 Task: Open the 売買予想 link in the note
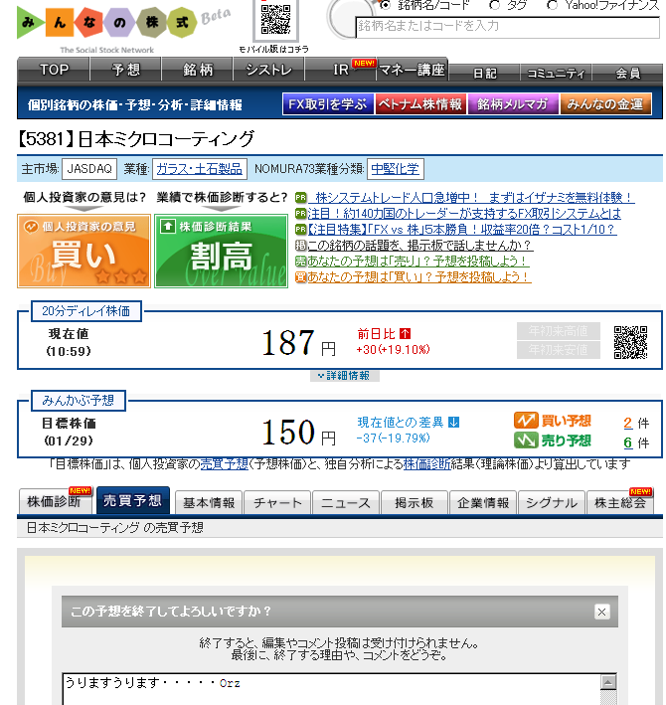(224, 464)
